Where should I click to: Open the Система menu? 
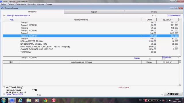[41, 4]
